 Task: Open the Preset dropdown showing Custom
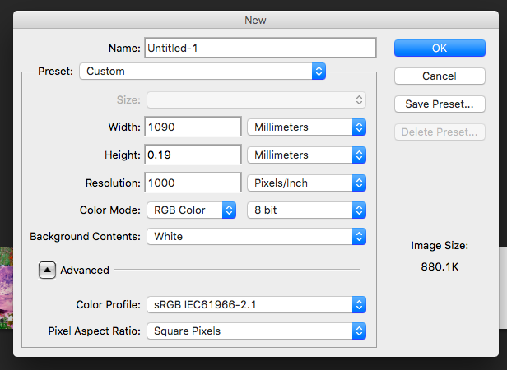pyautogui.click(x=203, y=72)
